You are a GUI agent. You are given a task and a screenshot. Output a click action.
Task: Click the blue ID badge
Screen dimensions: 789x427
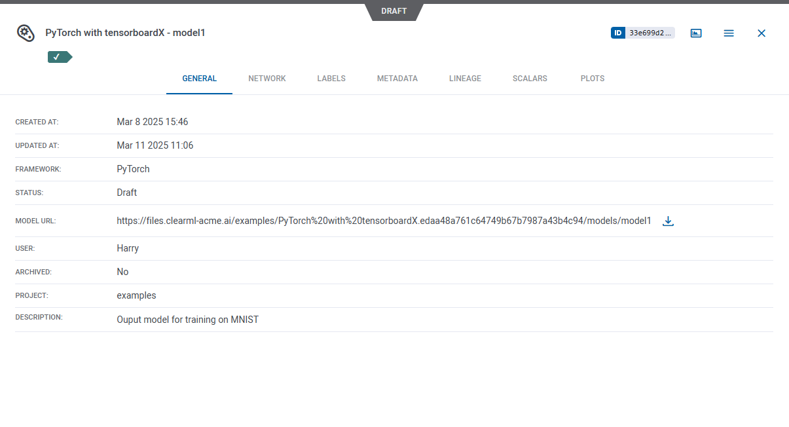point(618,33)
